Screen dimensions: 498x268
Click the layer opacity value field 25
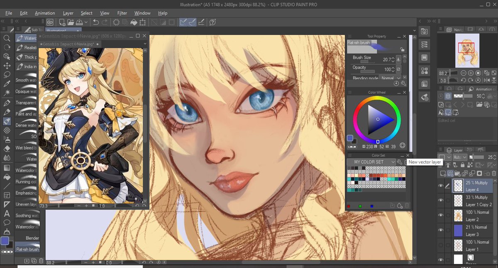(x=491, y=157)
